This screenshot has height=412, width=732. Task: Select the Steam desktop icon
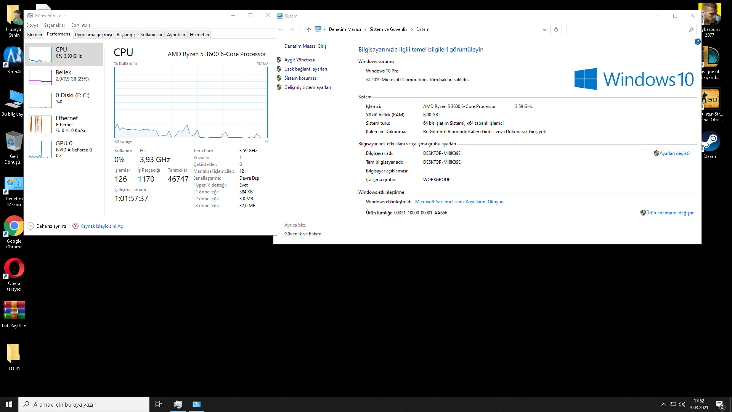point(710,145)
